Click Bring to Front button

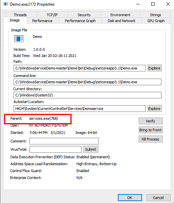(x=151, y=130)
